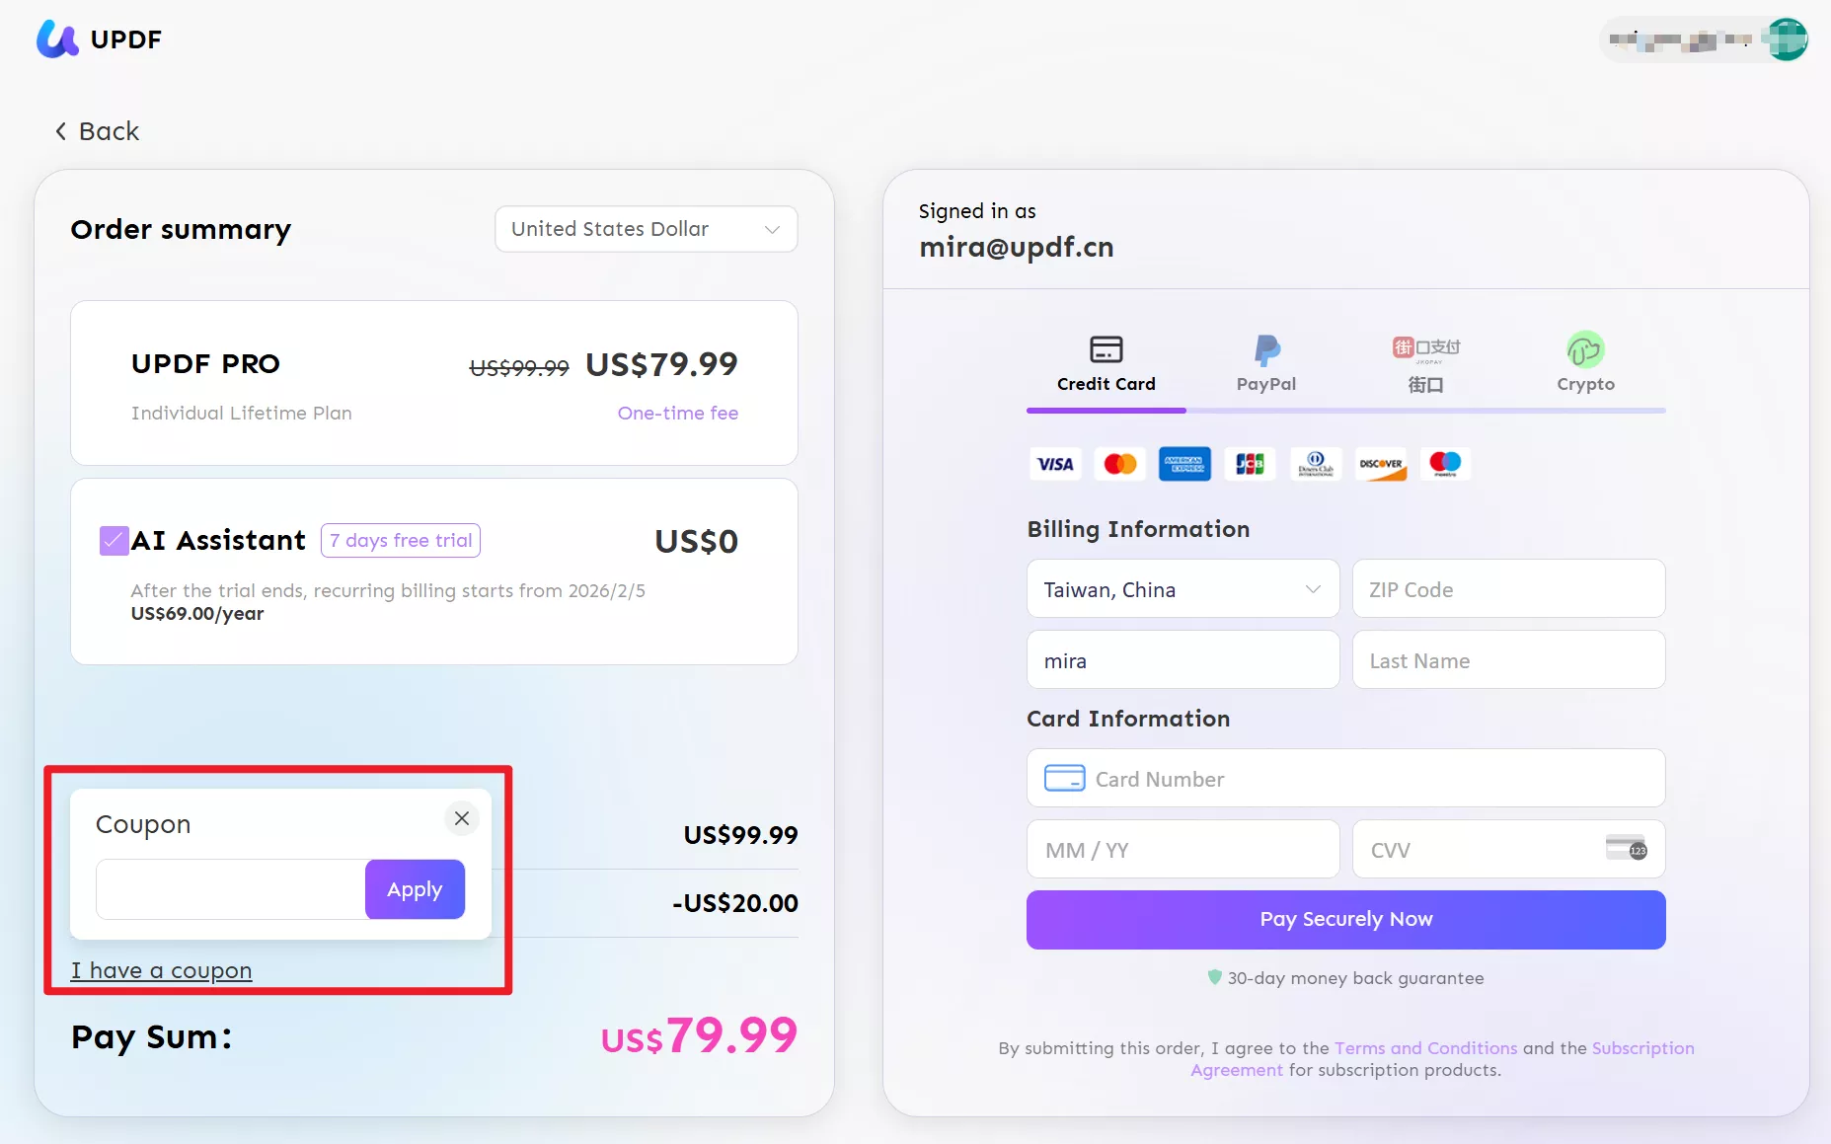Close the coupon panel

coord(461,818)
